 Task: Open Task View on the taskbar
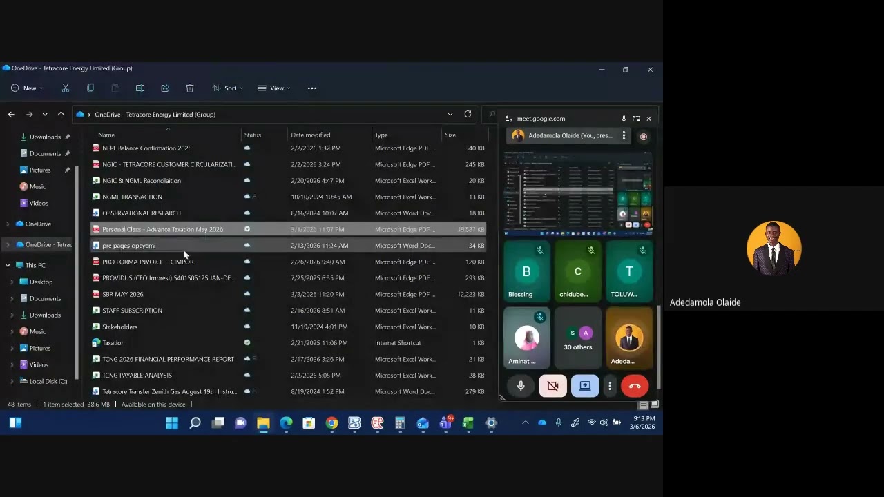(218, 423)
